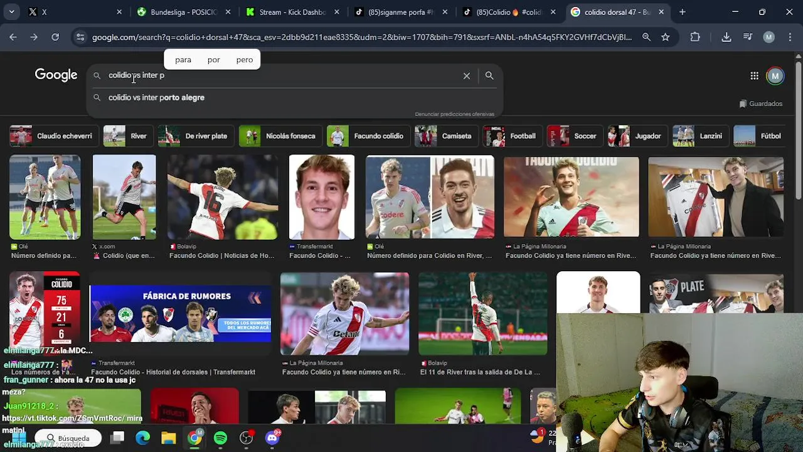Go back to the previous page

(x=13, y=37)
